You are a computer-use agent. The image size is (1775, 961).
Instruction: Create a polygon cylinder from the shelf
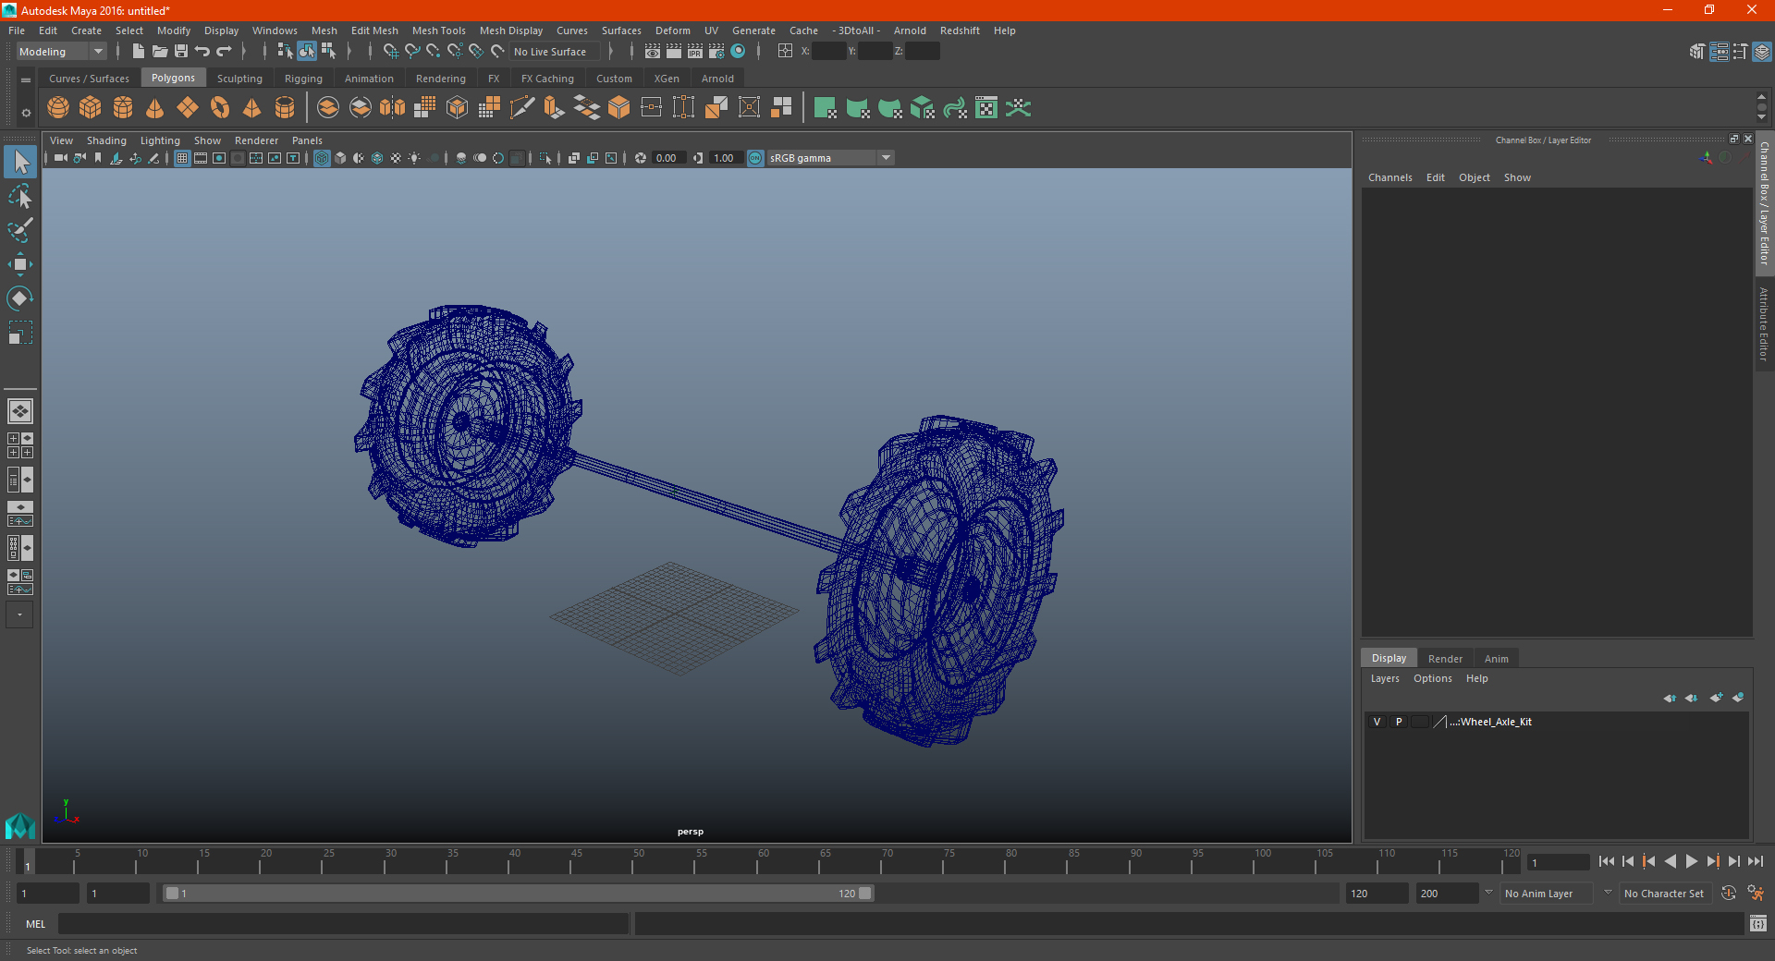click(123, 108)
